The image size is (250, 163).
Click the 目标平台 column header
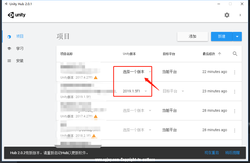(169, 54)
